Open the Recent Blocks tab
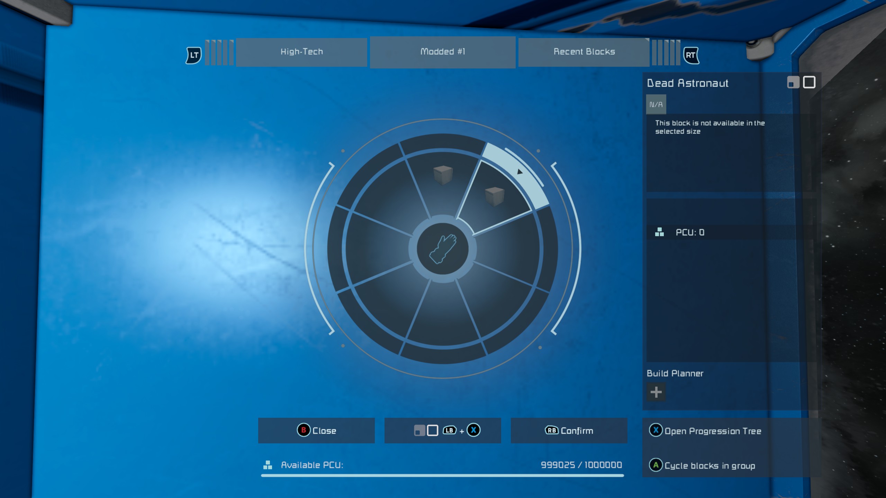886x498 pixels. point(584,52)
